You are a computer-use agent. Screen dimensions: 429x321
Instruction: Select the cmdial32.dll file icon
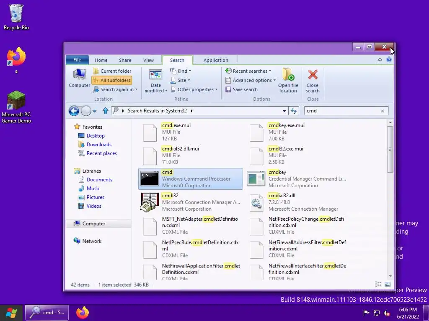(x=256, y=203)
